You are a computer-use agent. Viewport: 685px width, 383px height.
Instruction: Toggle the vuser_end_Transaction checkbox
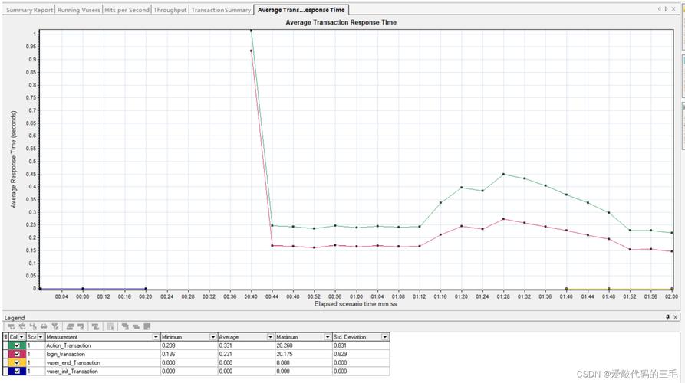click(17, 362)
